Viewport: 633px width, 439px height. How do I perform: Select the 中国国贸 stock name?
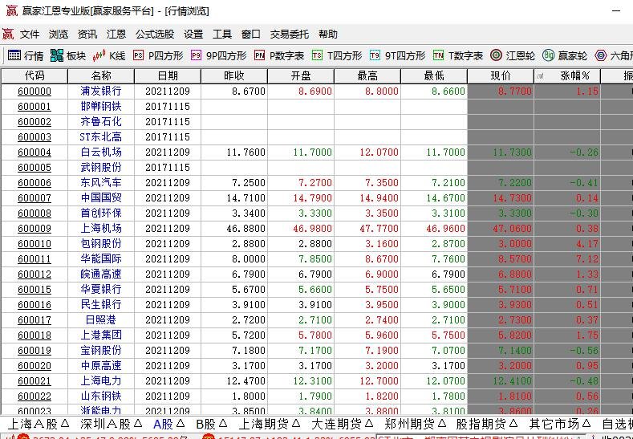[101, 198]
